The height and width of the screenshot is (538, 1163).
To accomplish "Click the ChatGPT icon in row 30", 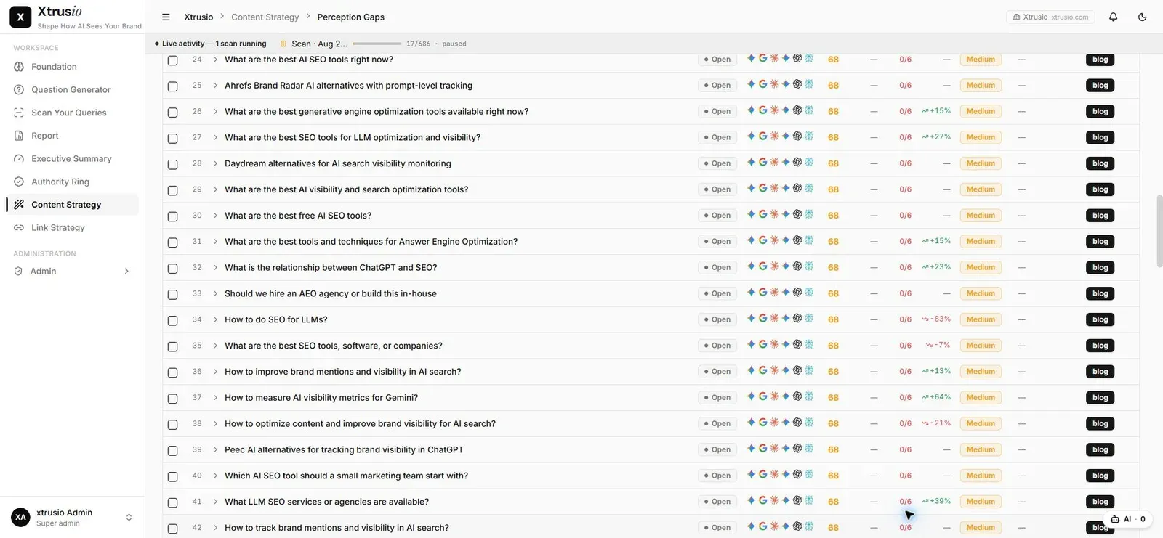I will 797,214.
